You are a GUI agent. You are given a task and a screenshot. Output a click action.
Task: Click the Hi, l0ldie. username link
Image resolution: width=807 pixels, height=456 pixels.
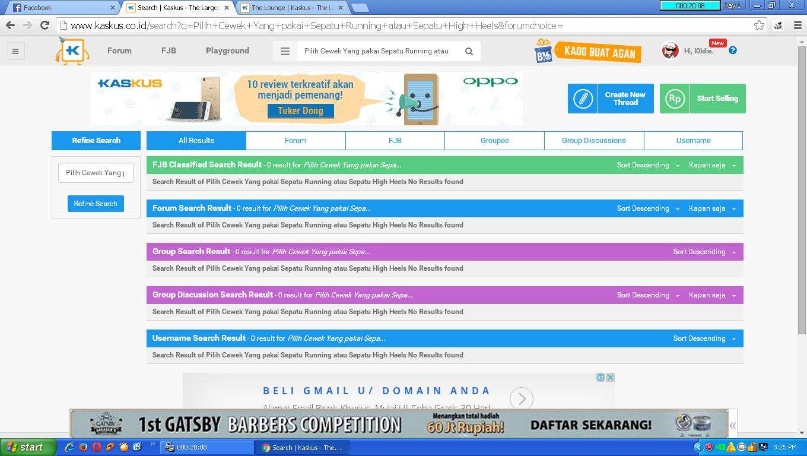coord(698,51)
